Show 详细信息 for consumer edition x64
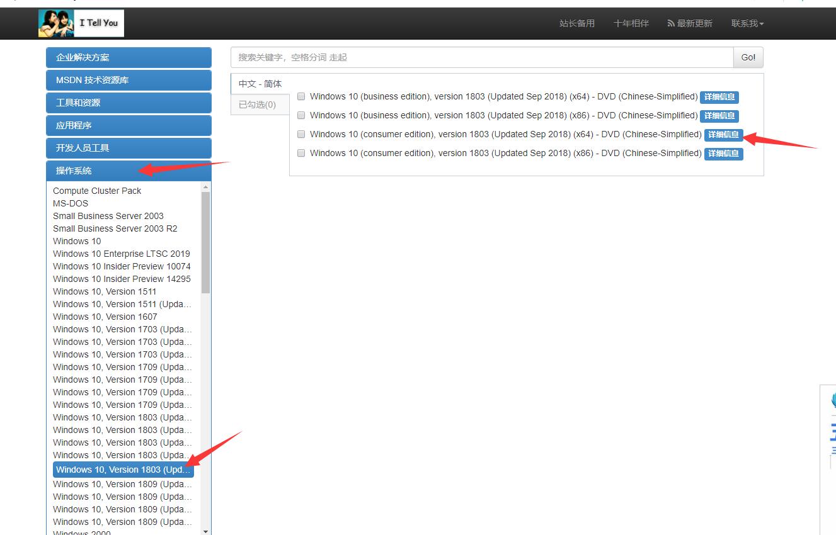Image resolution: width=836 pixels, height=535 pixels. click(x=723, y=135)
